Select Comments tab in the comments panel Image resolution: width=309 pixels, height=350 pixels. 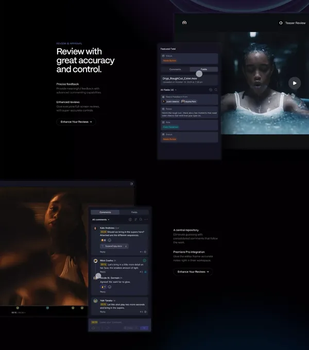point(105,212)
